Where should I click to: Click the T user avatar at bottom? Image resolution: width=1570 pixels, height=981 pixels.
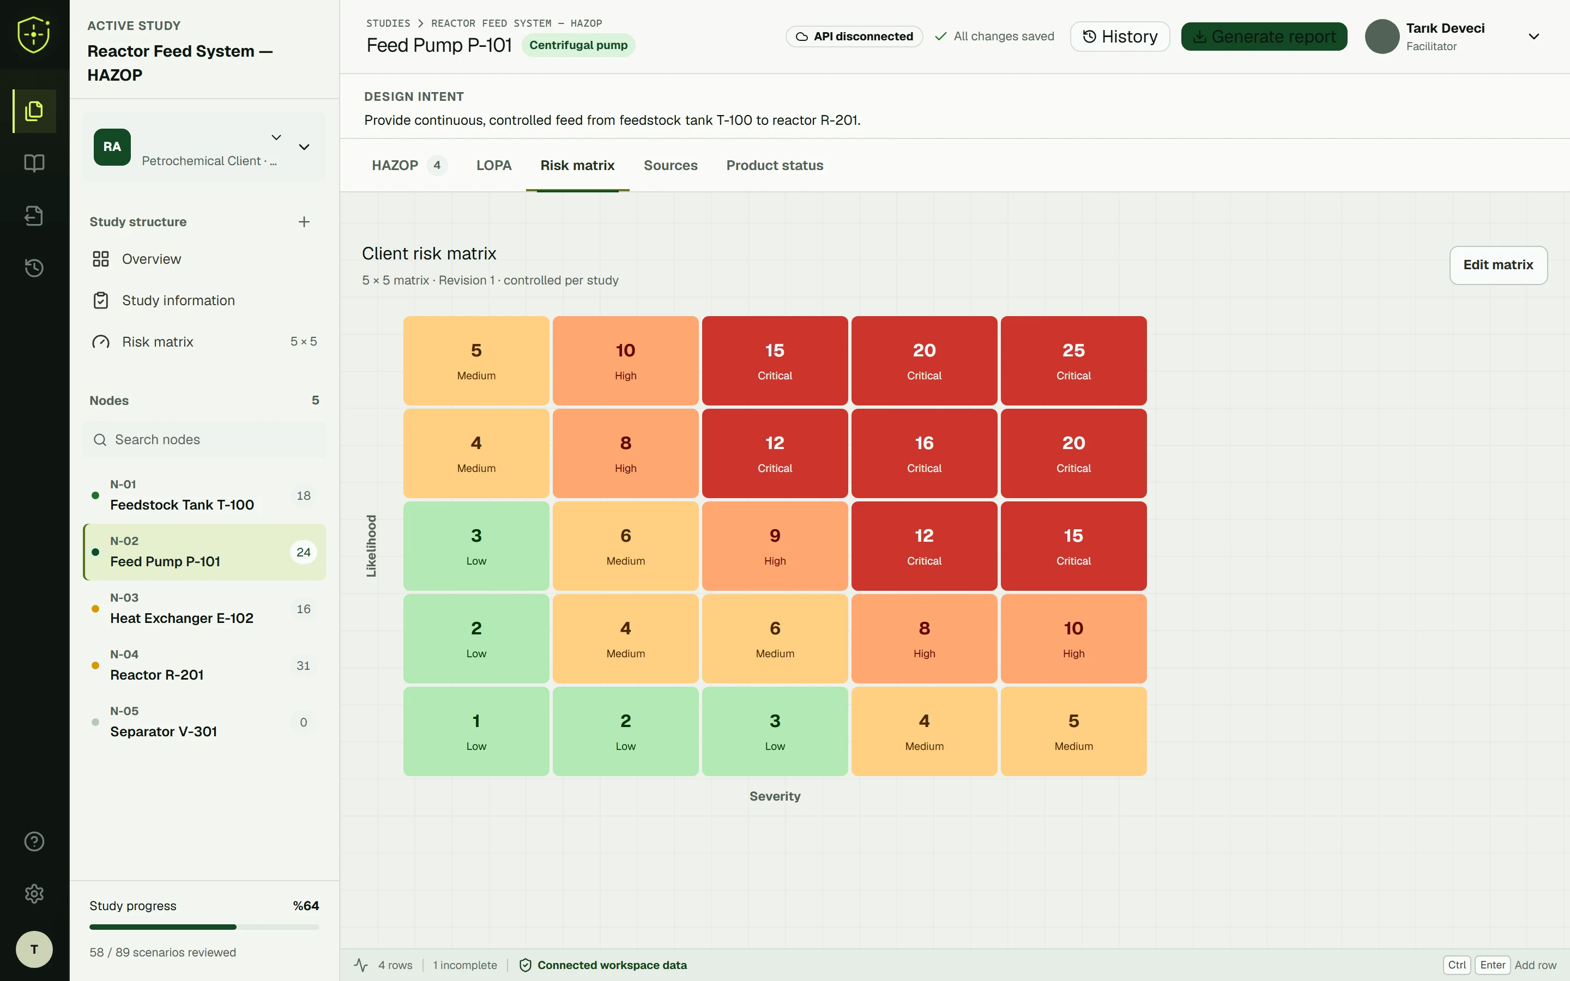[x=34, y=949]
